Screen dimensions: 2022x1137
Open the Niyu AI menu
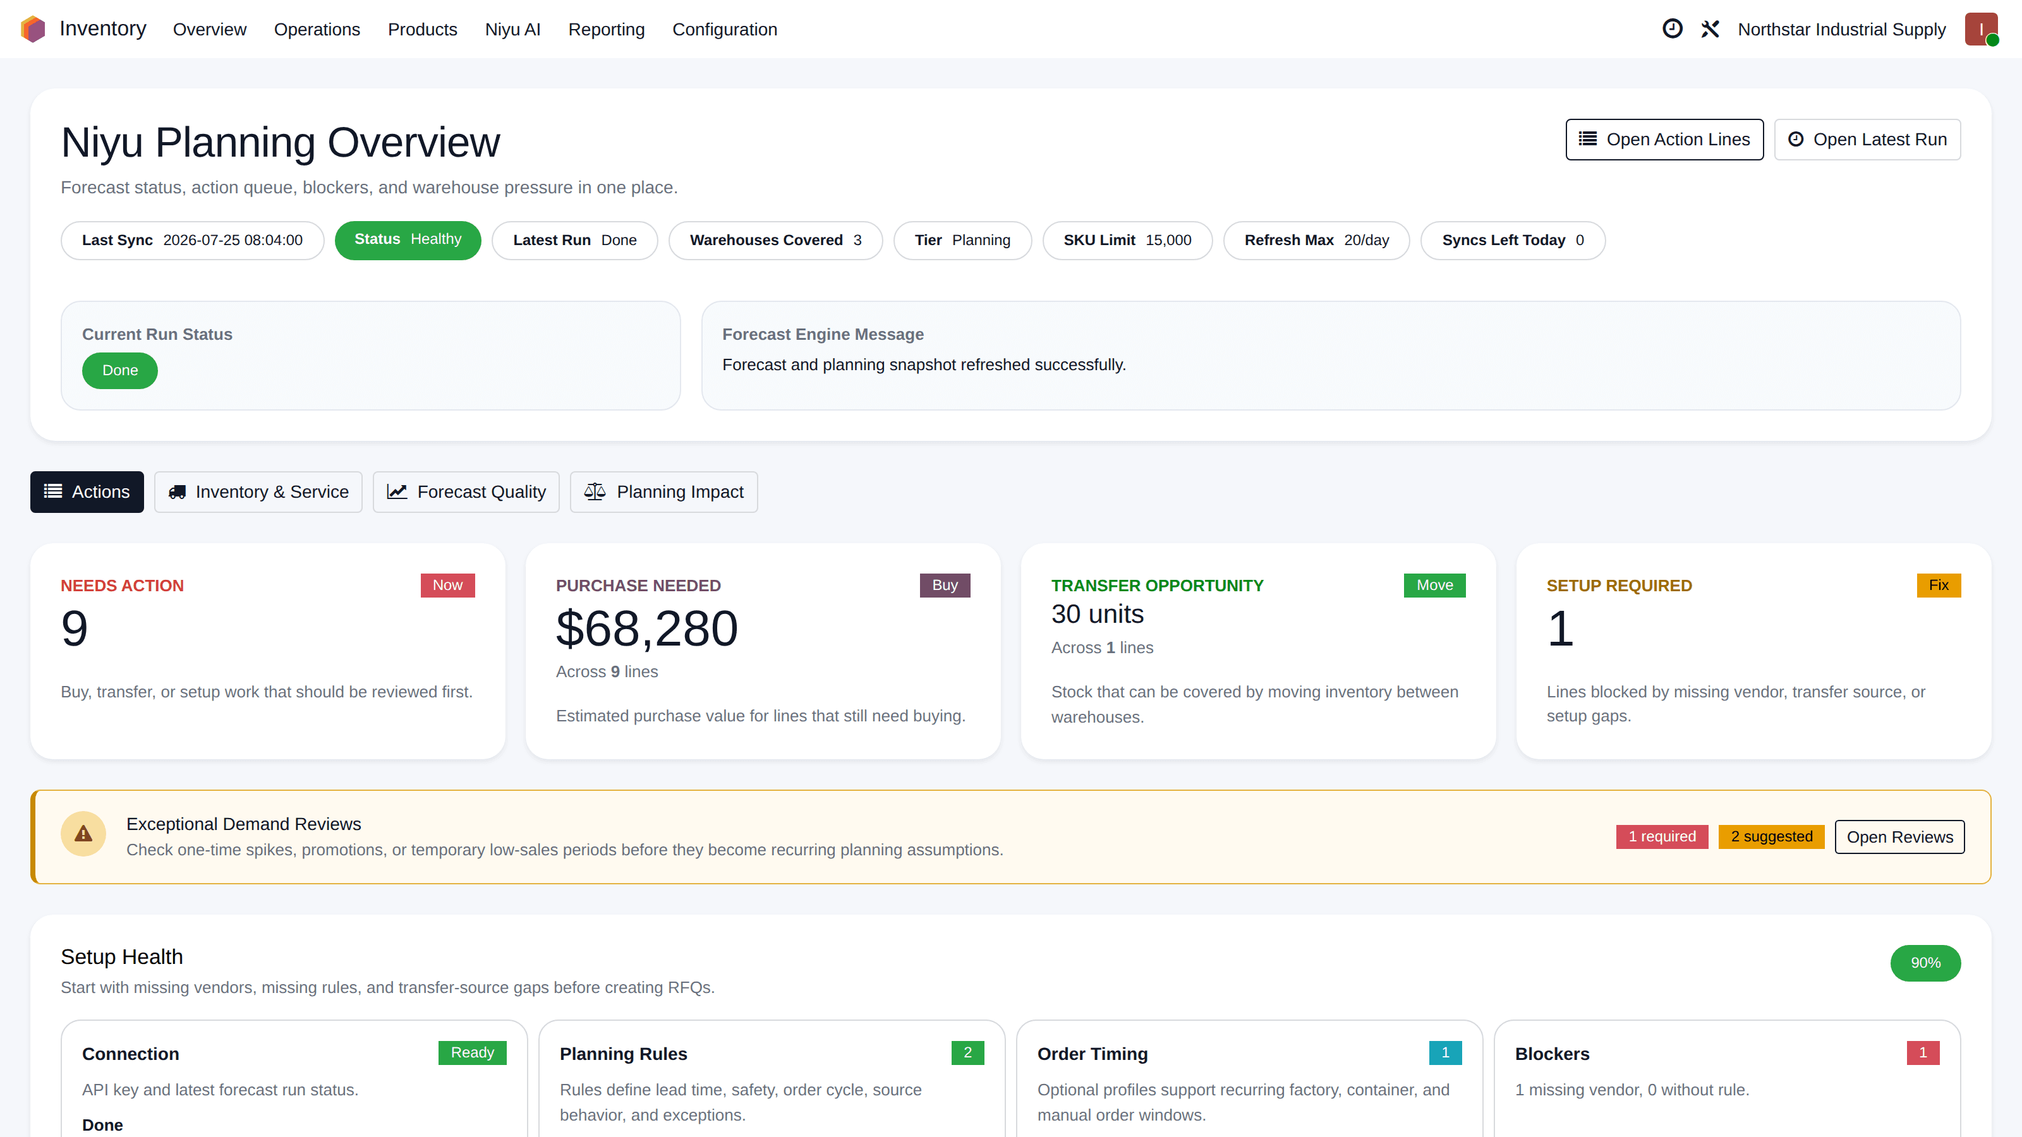pyautogui.click(x=512, y=29)
